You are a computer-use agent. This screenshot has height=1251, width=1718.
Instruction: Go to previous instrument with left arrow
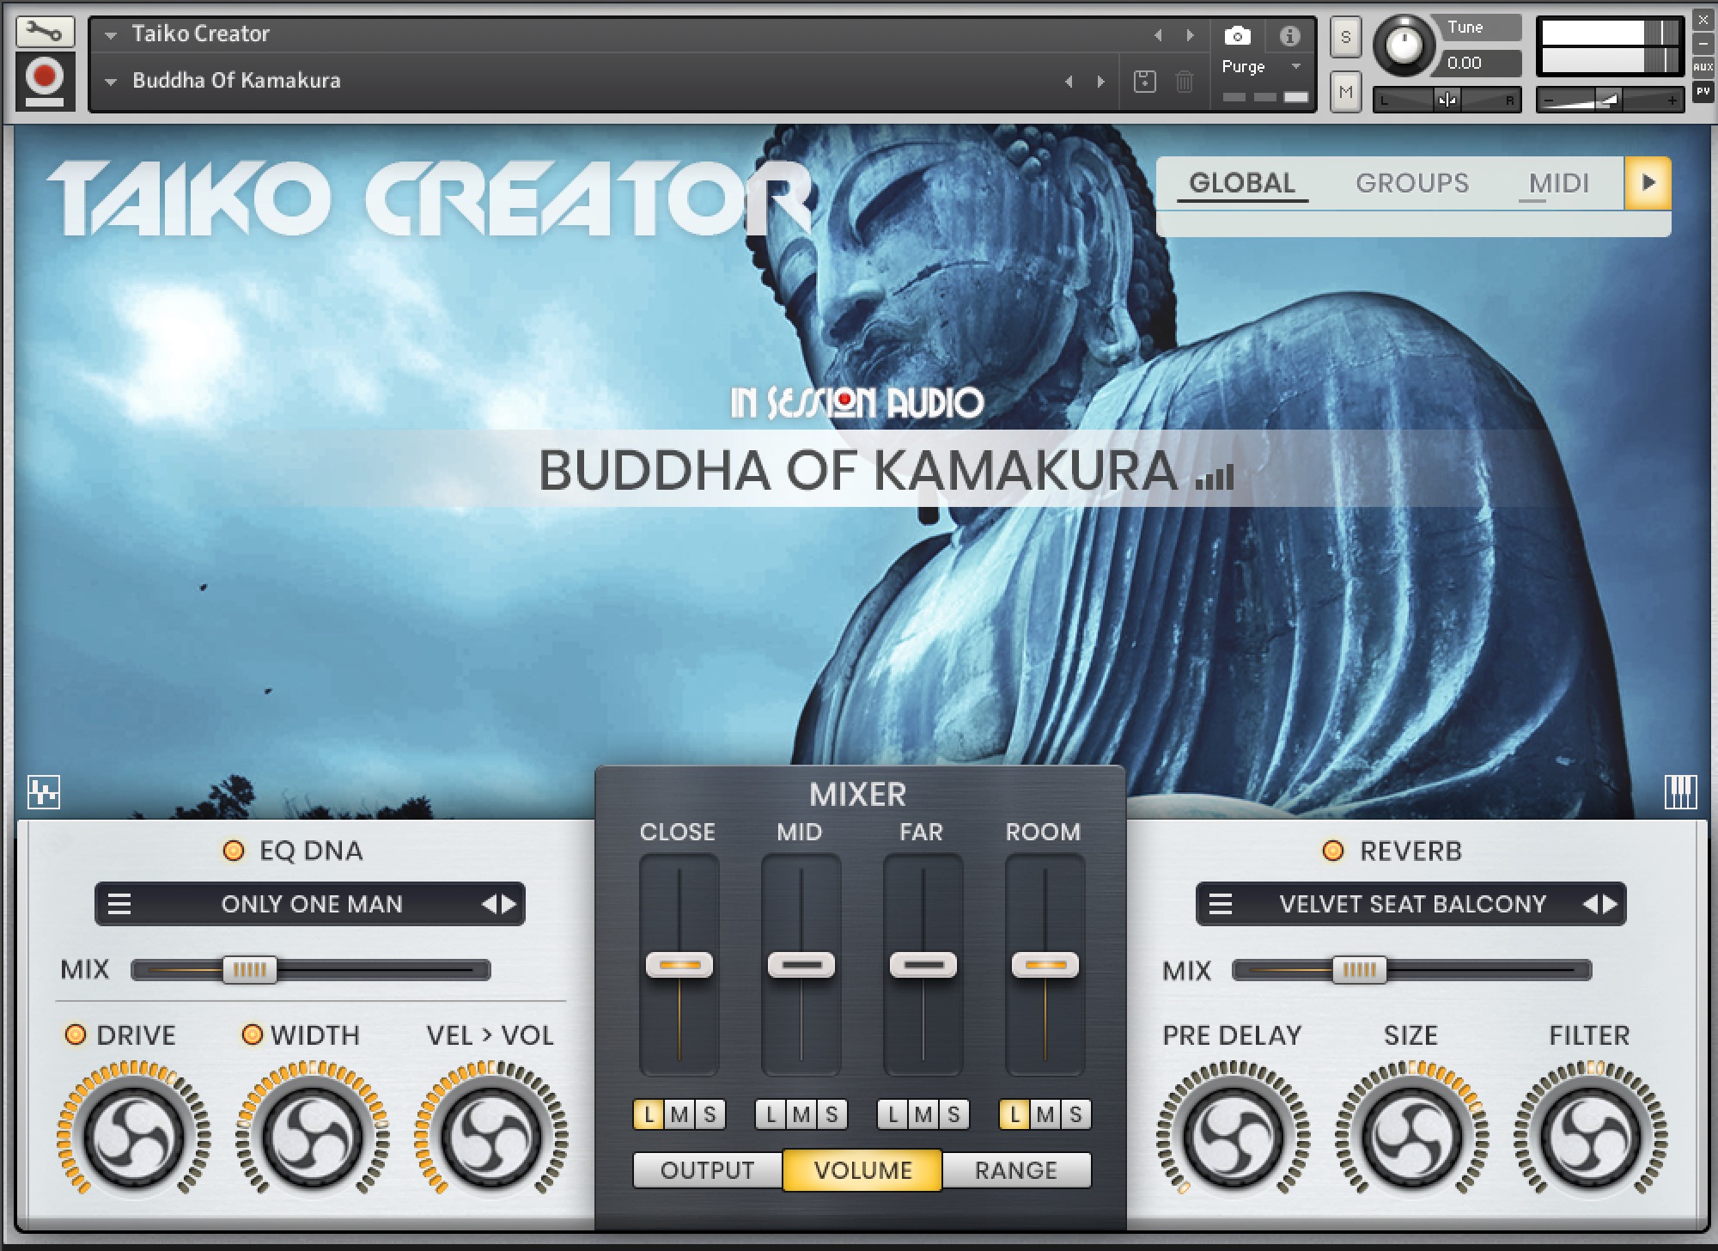[1158, 35]
